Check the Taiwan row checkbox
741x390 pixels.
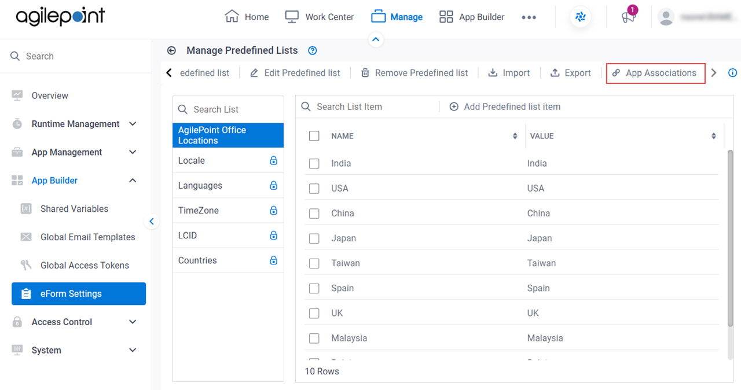coord(314,263)
